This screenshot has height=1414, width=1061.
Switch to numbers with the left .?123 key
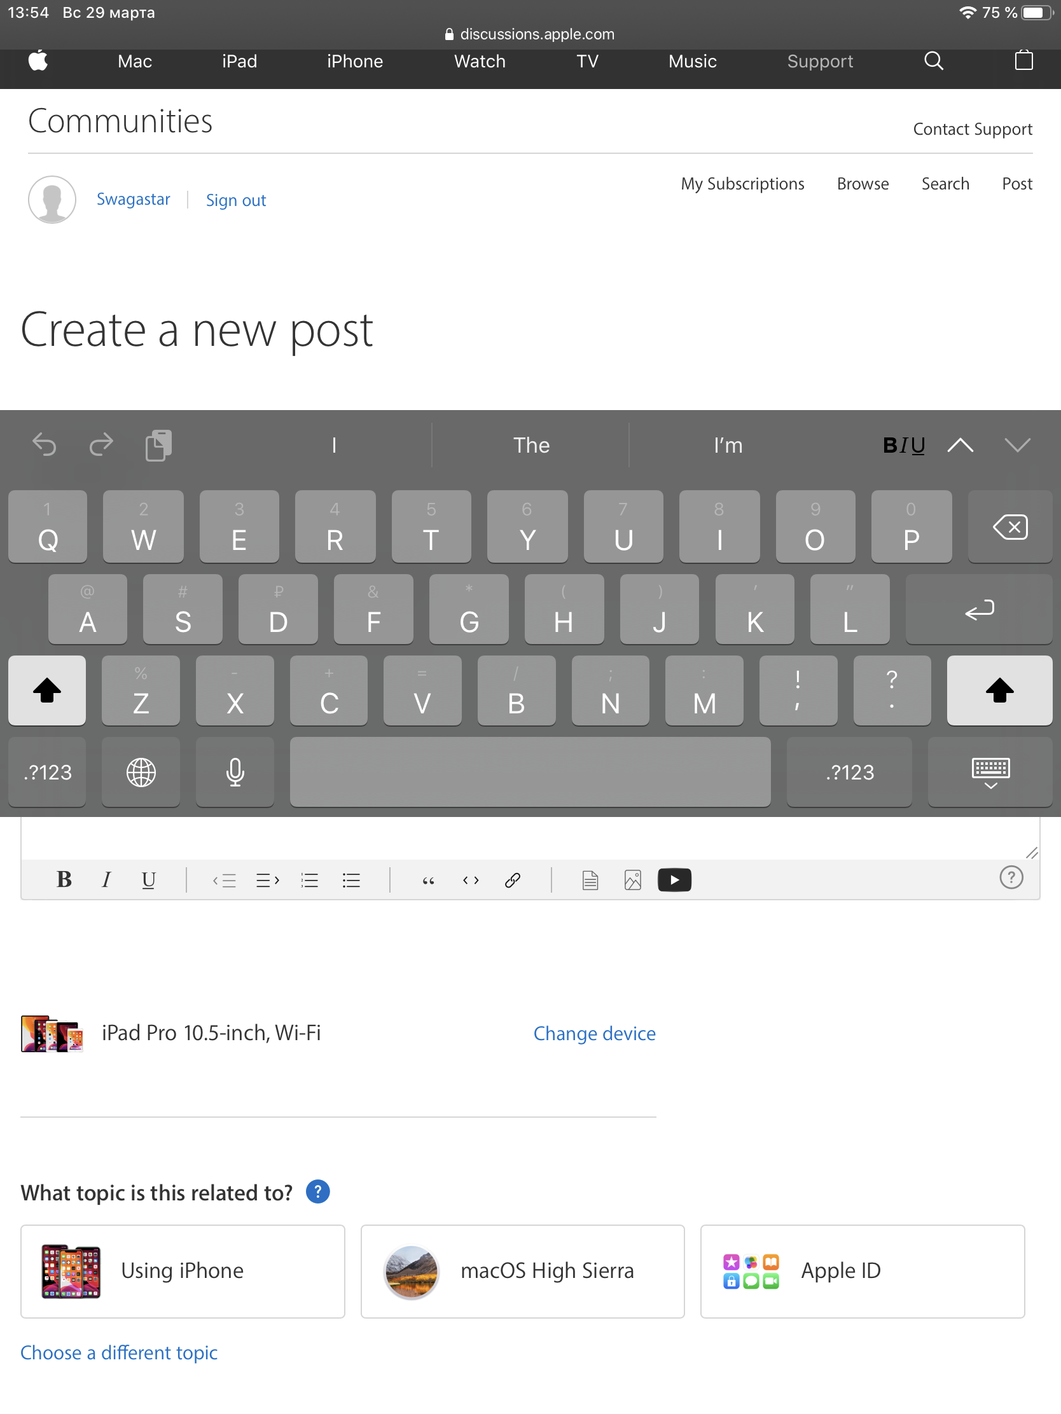47,772
